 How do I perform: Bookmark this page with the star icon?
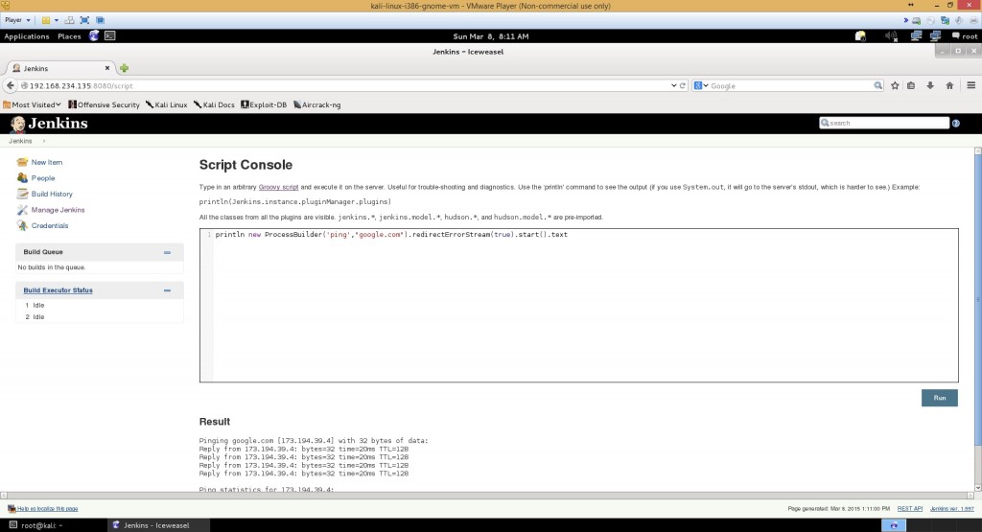coord(895,85)
